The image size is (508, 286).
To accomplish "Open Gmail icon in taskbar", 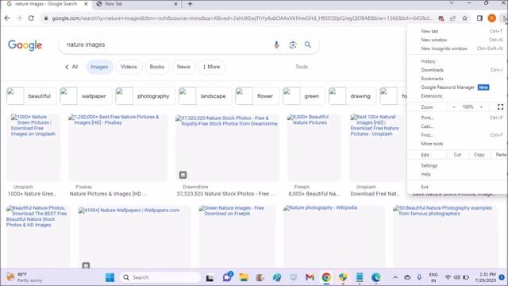I will coord(310,277).
